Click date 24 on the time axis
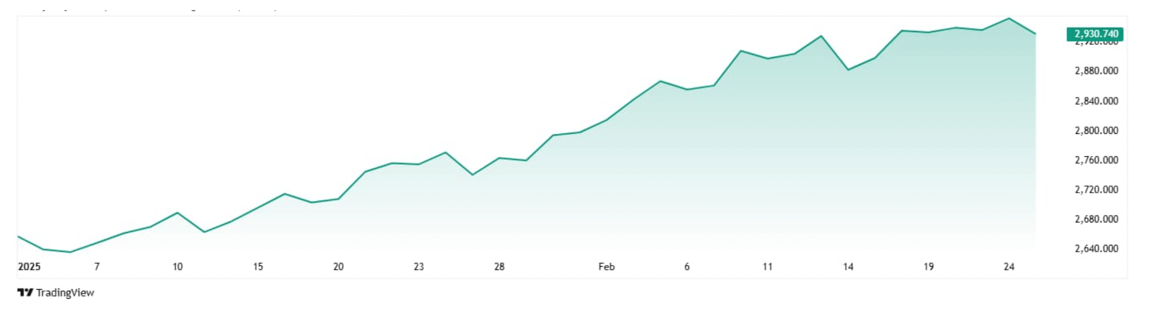The height and width of the screenshot is (311, 1152). tap(1009, 267)
